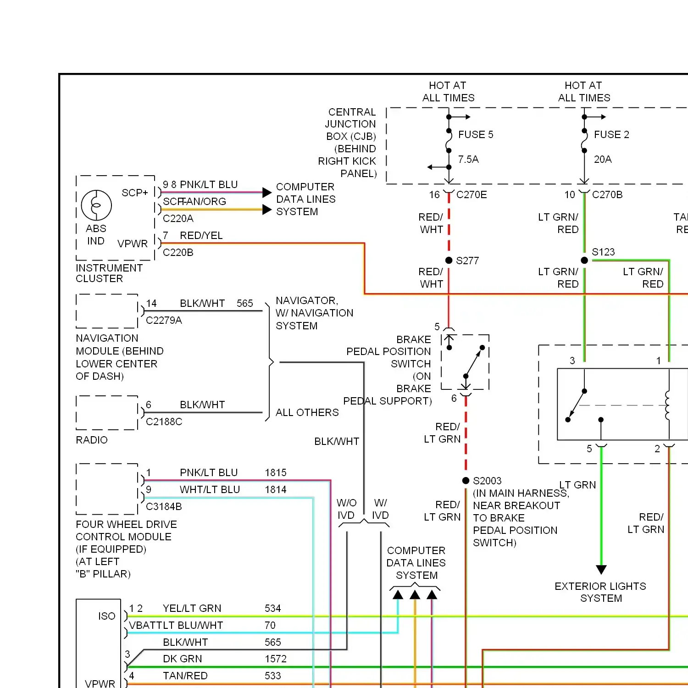
Task: Click the "SCP+" pin label
Action: tap(135, 193)
